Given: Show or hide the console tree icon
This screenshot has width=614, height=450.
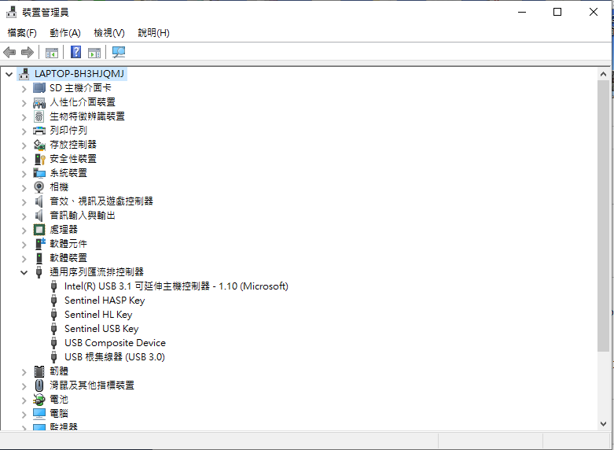Looking at the screenshot, I should [x=52, y=52].
